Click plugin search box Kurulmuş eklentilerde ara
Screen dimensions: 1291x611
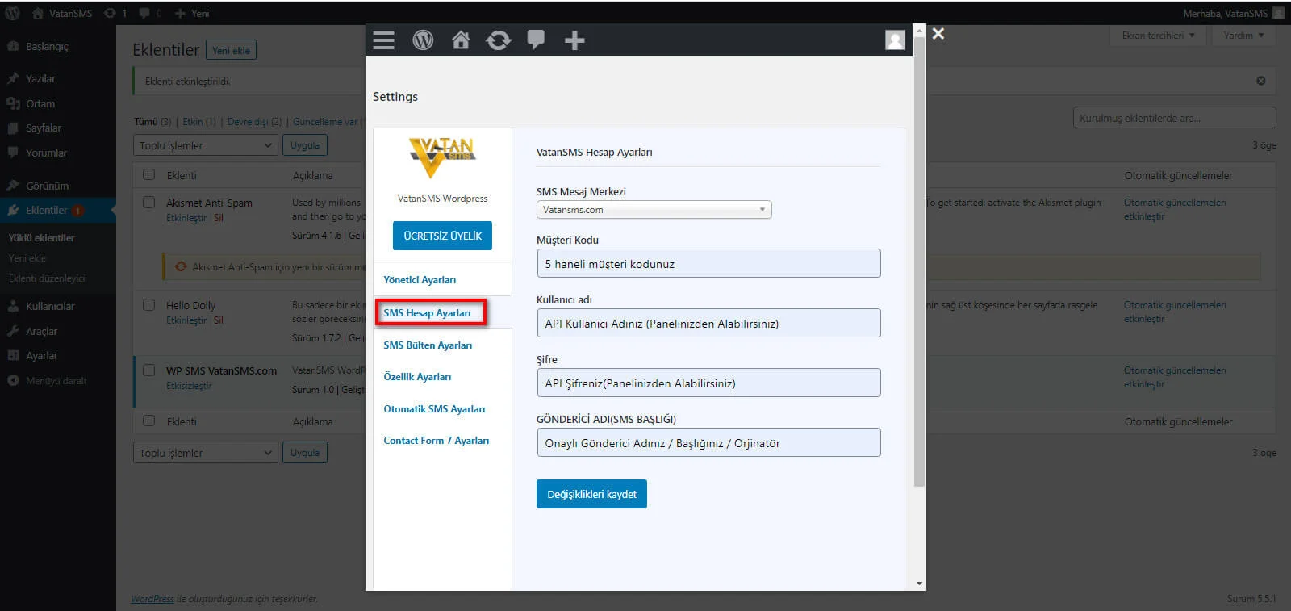pyautogui.click(x=1174, y=118)
